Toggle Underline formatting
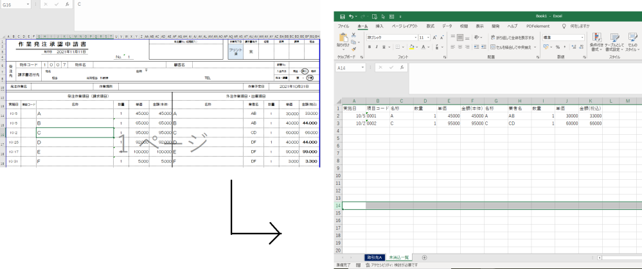This screenshot has width=642, height=269. (383, 47)
